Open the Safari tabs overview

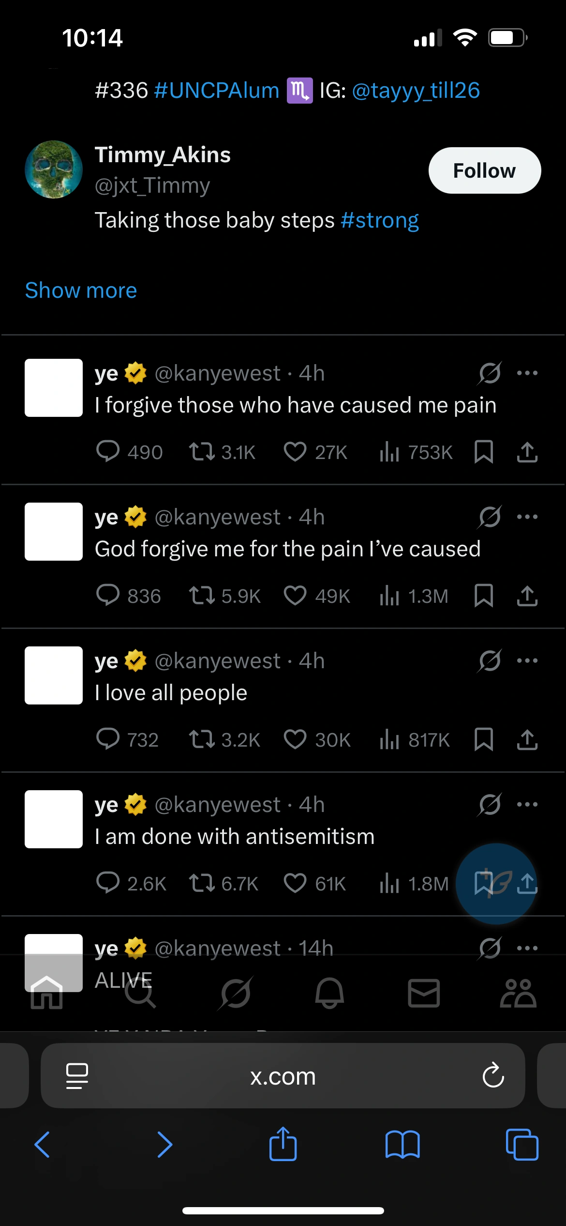coord(521,1145)
